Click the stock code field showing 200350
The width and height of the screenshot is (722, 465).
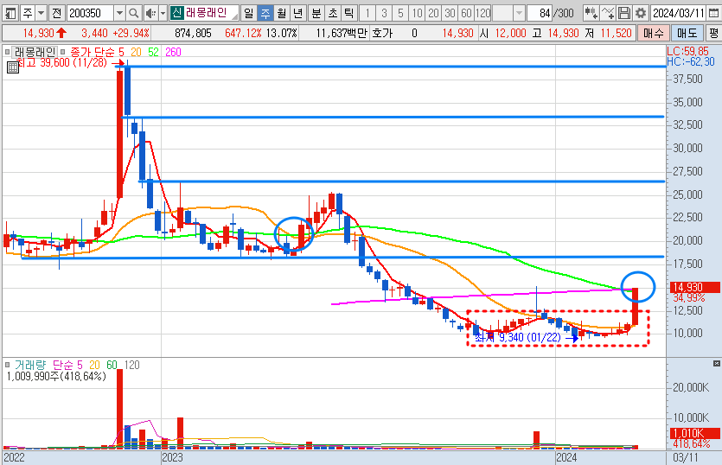pyautogui.click(x=90, y=13)
